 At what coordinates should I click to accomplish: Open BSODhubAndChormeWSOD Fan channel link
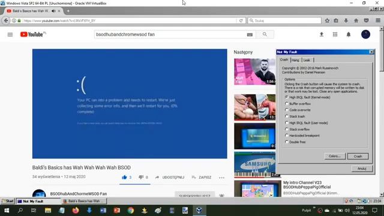(x=79, y=194)
